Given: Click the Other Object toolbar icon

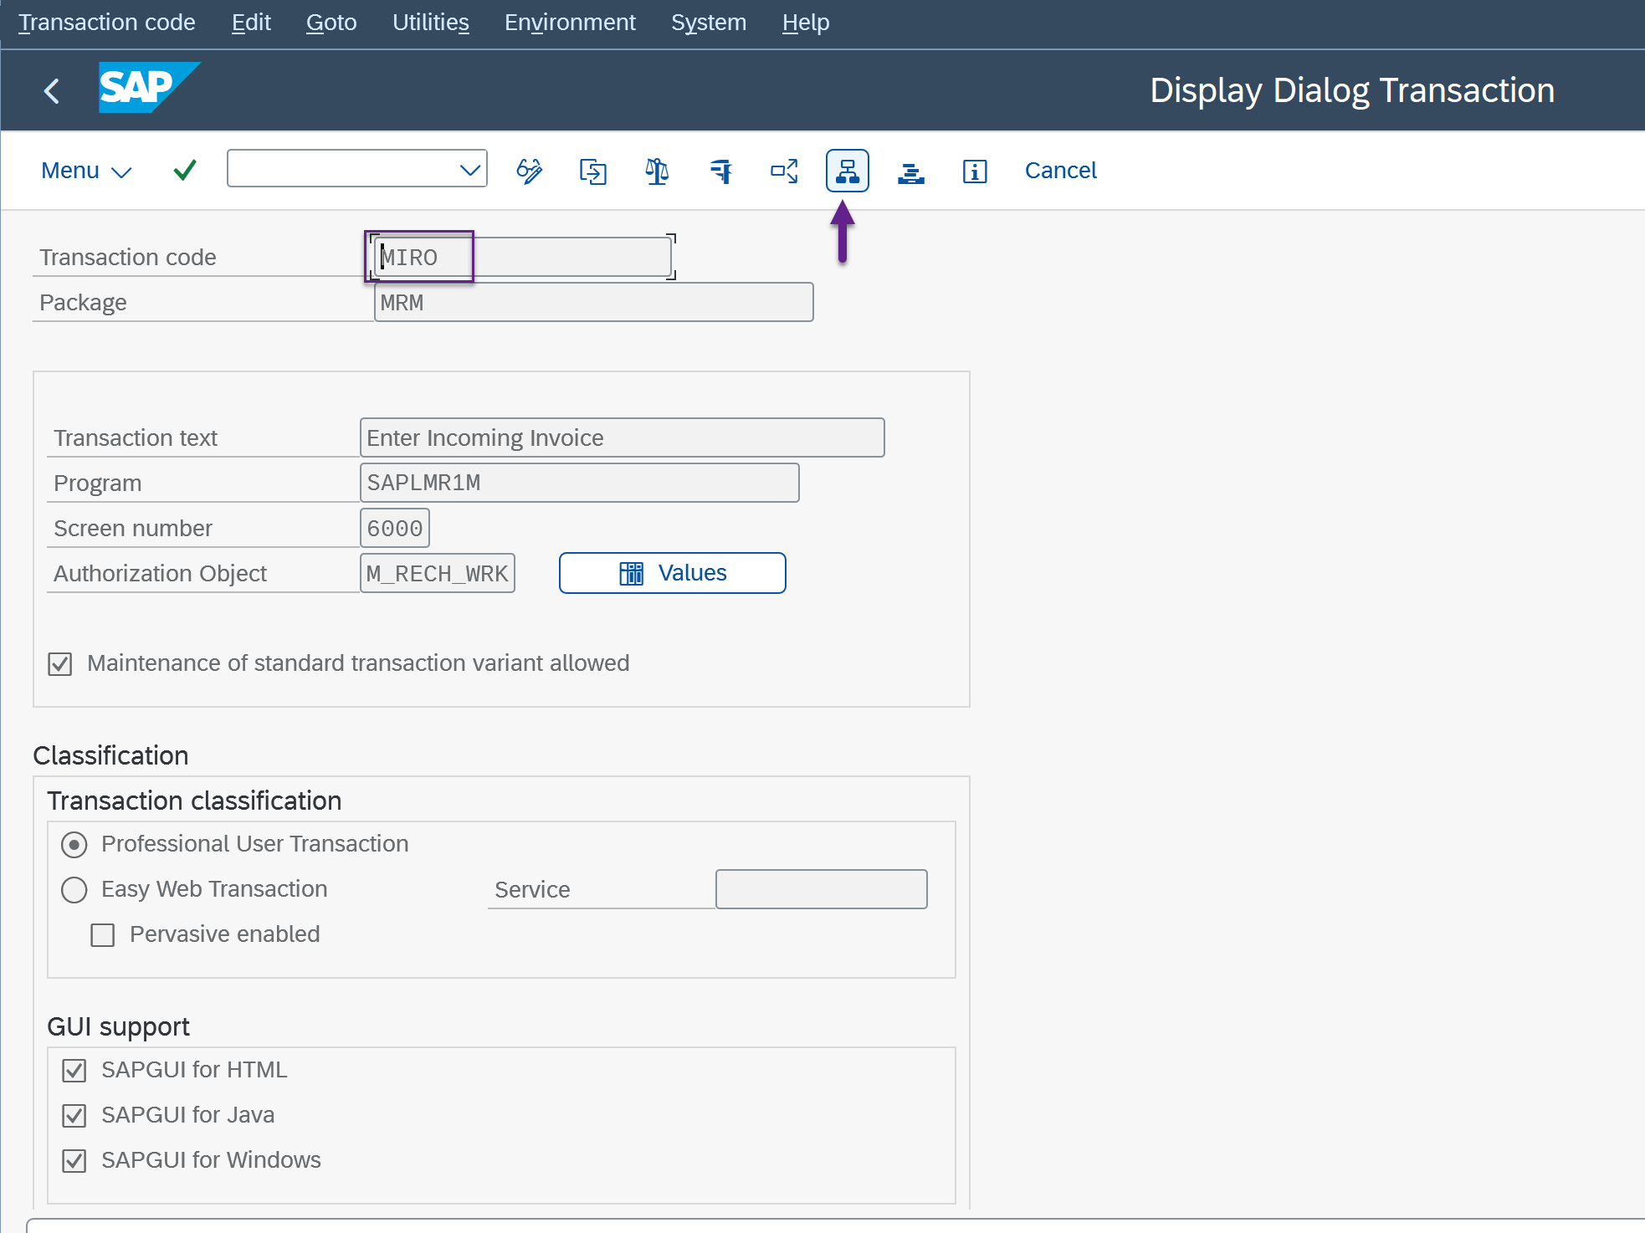Looking at the screenshot, I should pyautogui.click(x=592, y=171).
